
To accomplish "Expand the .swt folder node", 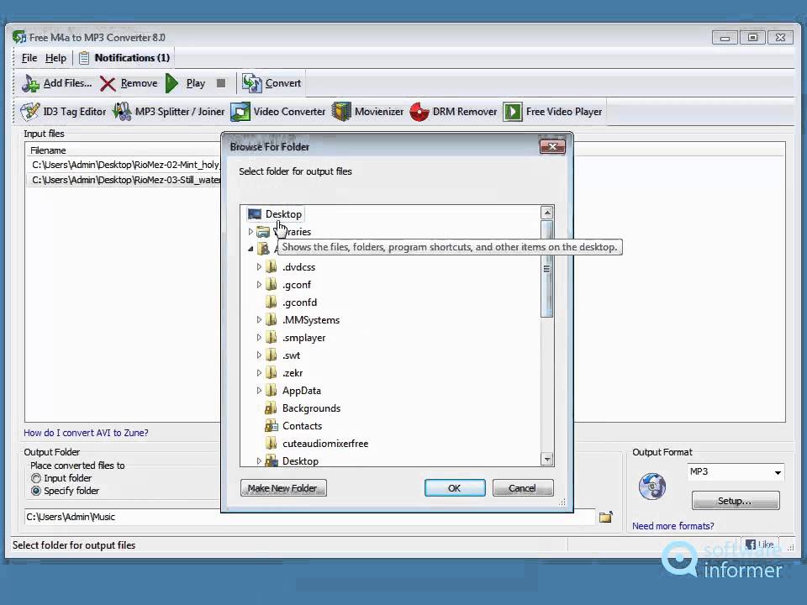I will [x=259, y=355].
